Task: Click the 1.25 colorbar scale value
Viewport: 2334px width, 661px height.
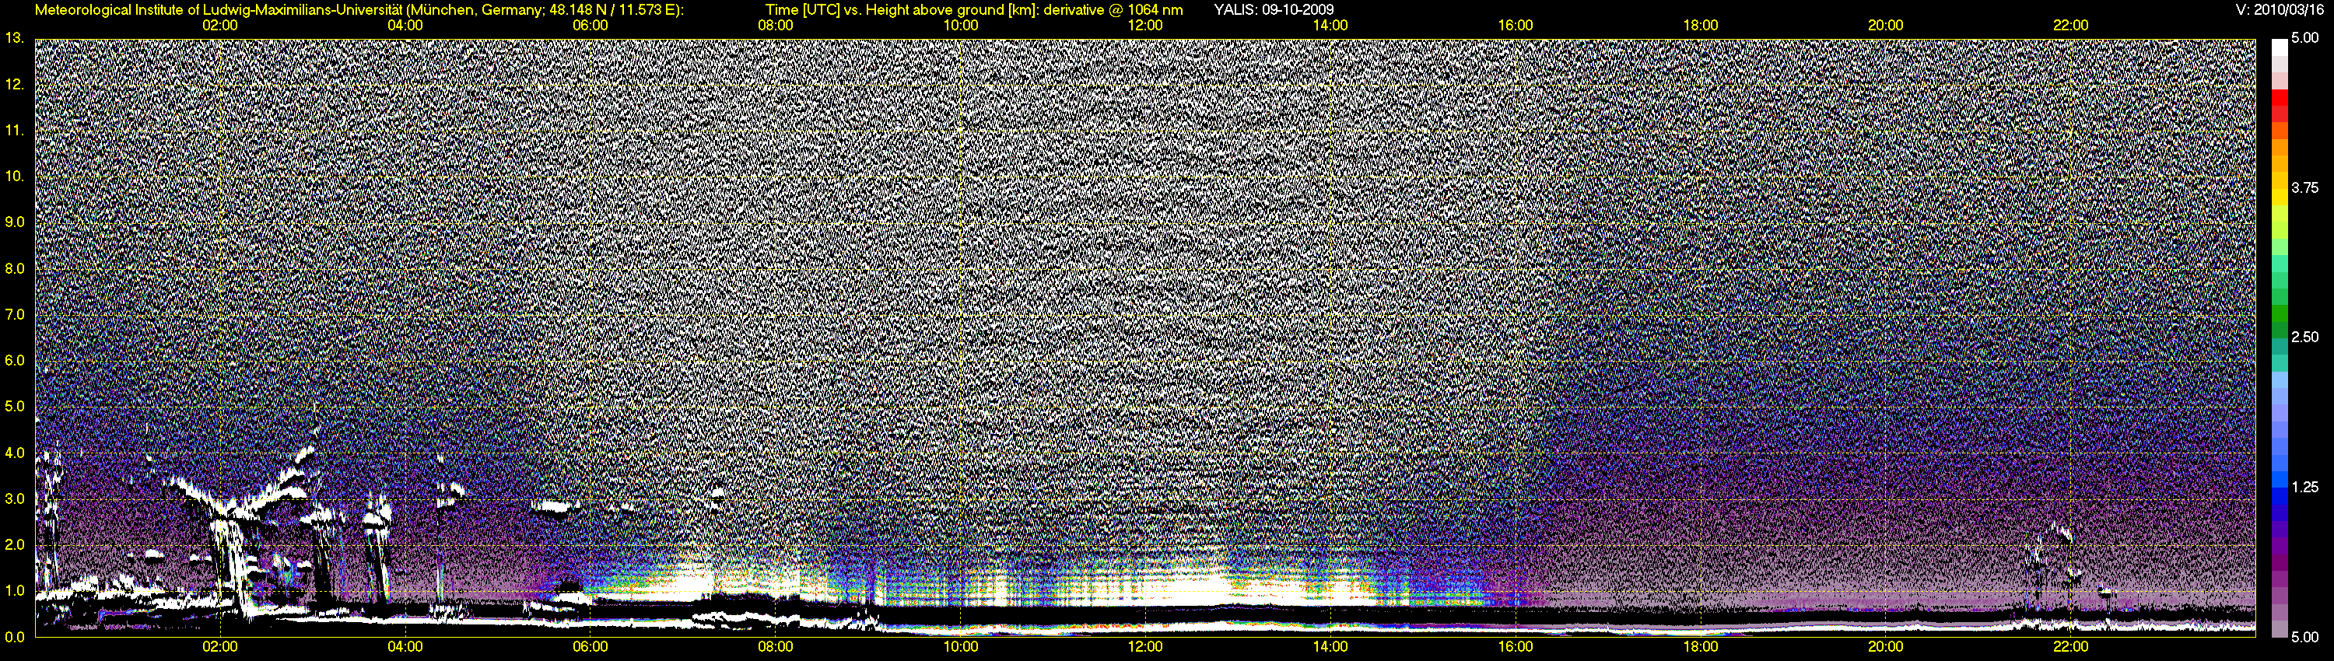Action: point(2305,487)
